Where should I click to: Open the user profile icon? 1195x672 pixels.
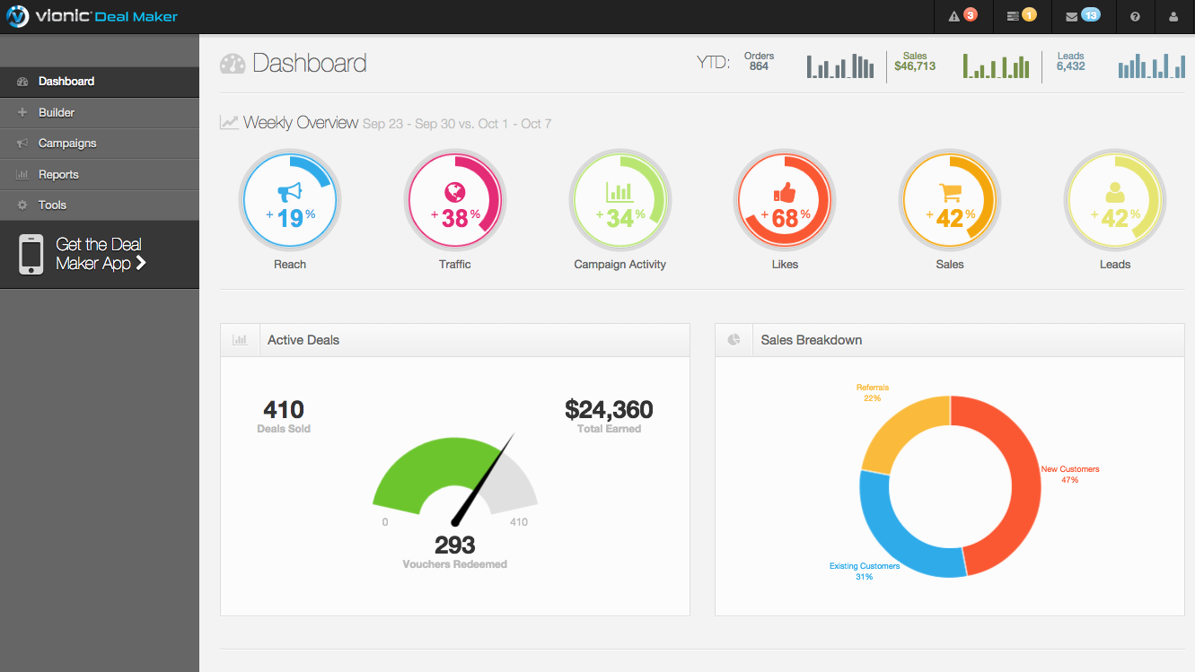point(1173,17)
